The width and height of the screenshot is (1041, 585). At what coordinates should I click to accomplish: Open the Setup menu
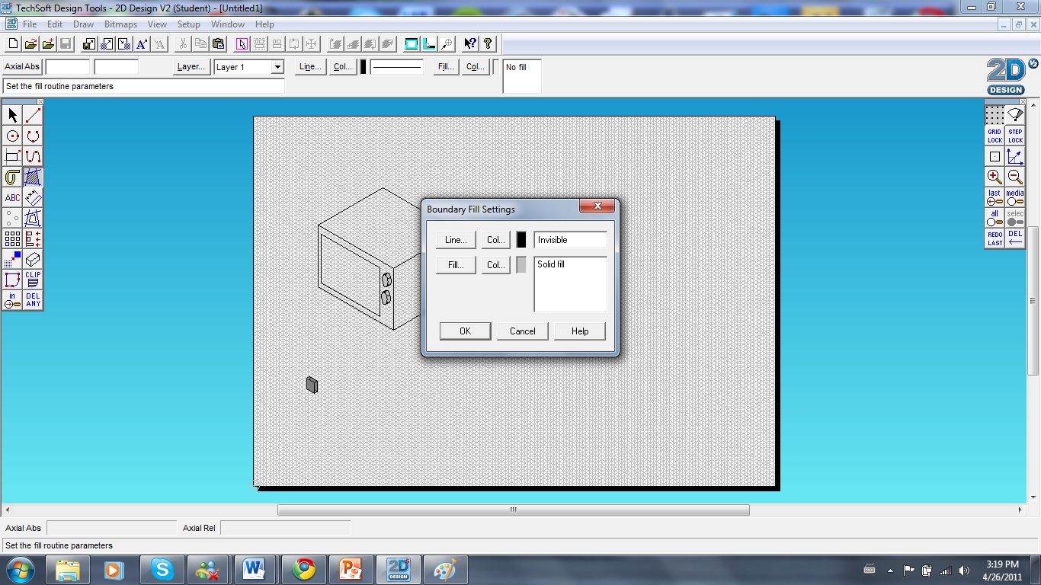pyautogui.click(x=188, y=24)
